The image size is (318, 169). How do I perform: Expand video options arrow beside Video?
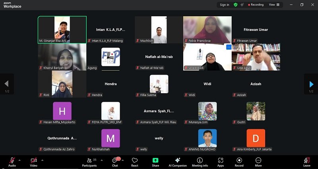(x=42, y=161)
